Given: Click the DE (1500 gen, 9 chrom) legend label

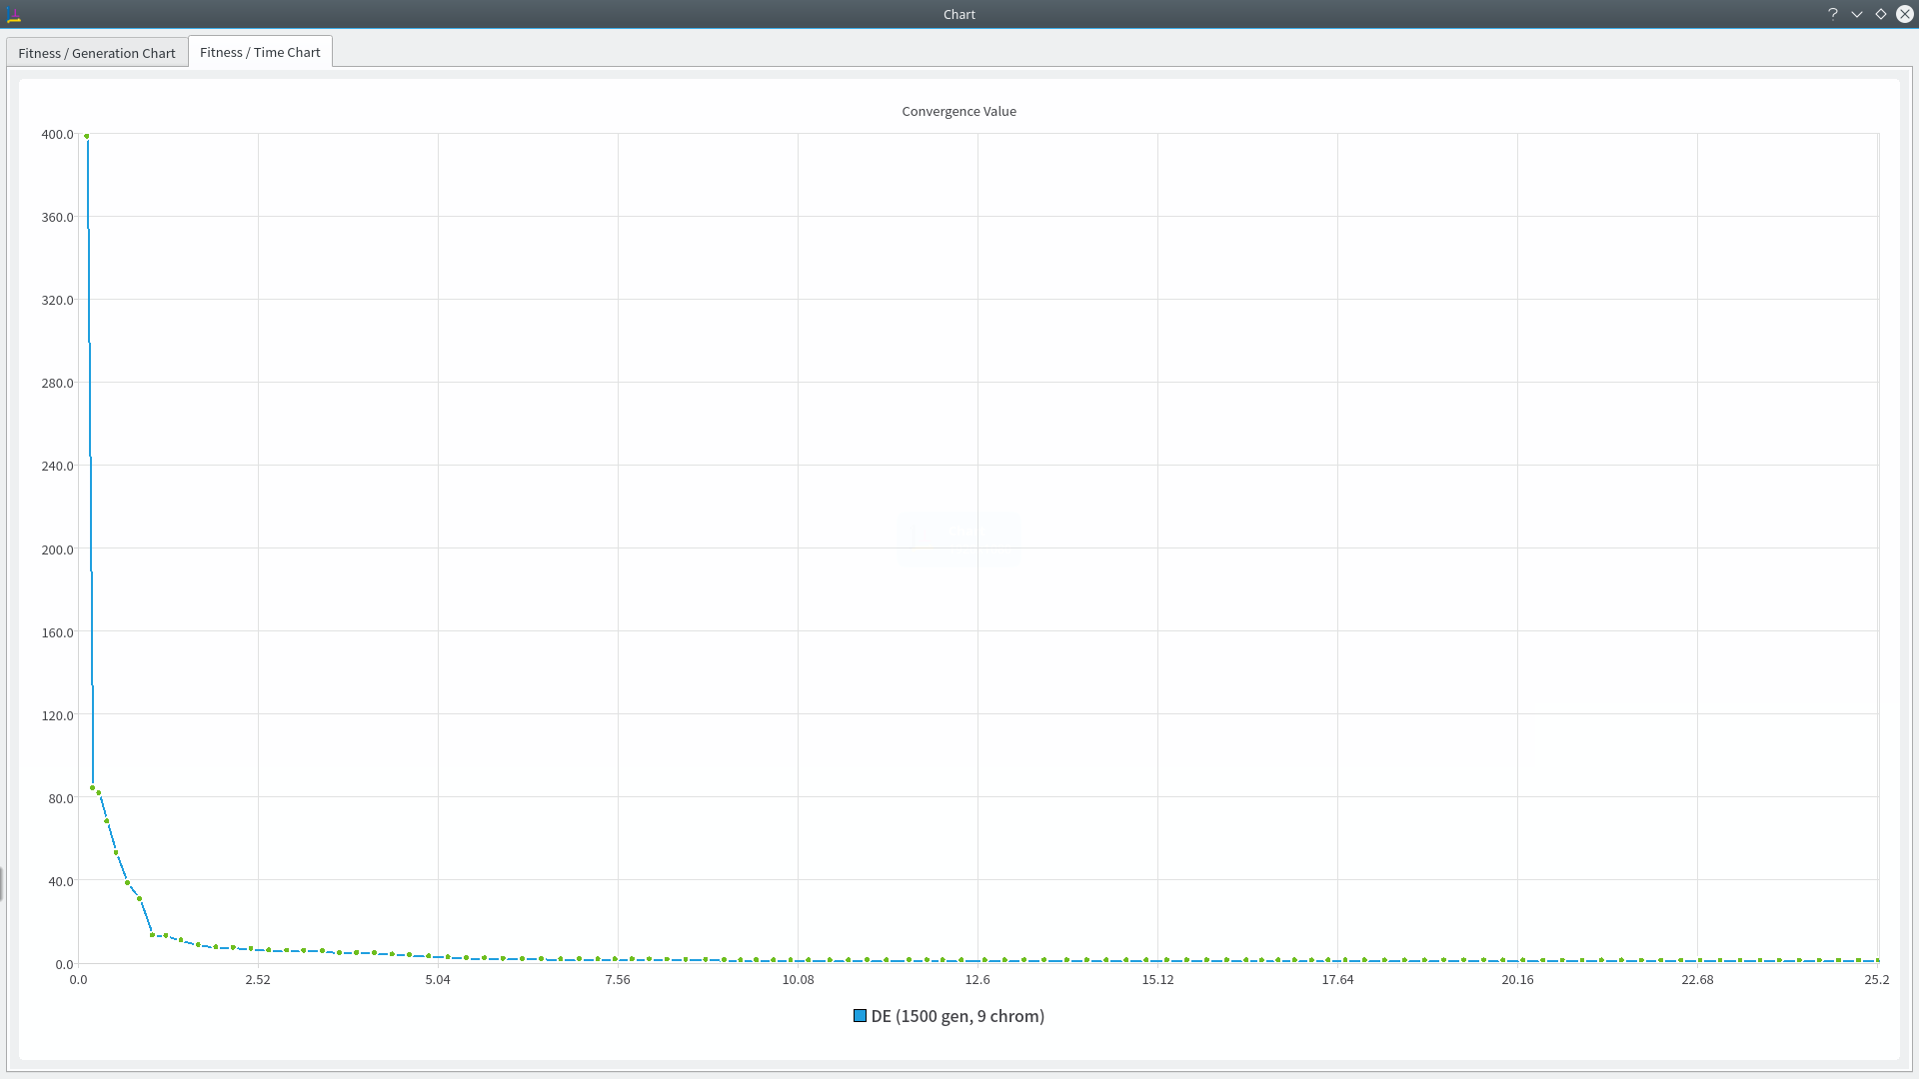Looking at the screenshot, I should point(958,1016).
